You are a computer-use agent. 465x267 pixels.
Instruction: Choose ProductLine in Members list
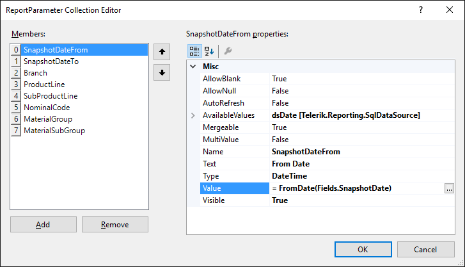tap(43, 85)
